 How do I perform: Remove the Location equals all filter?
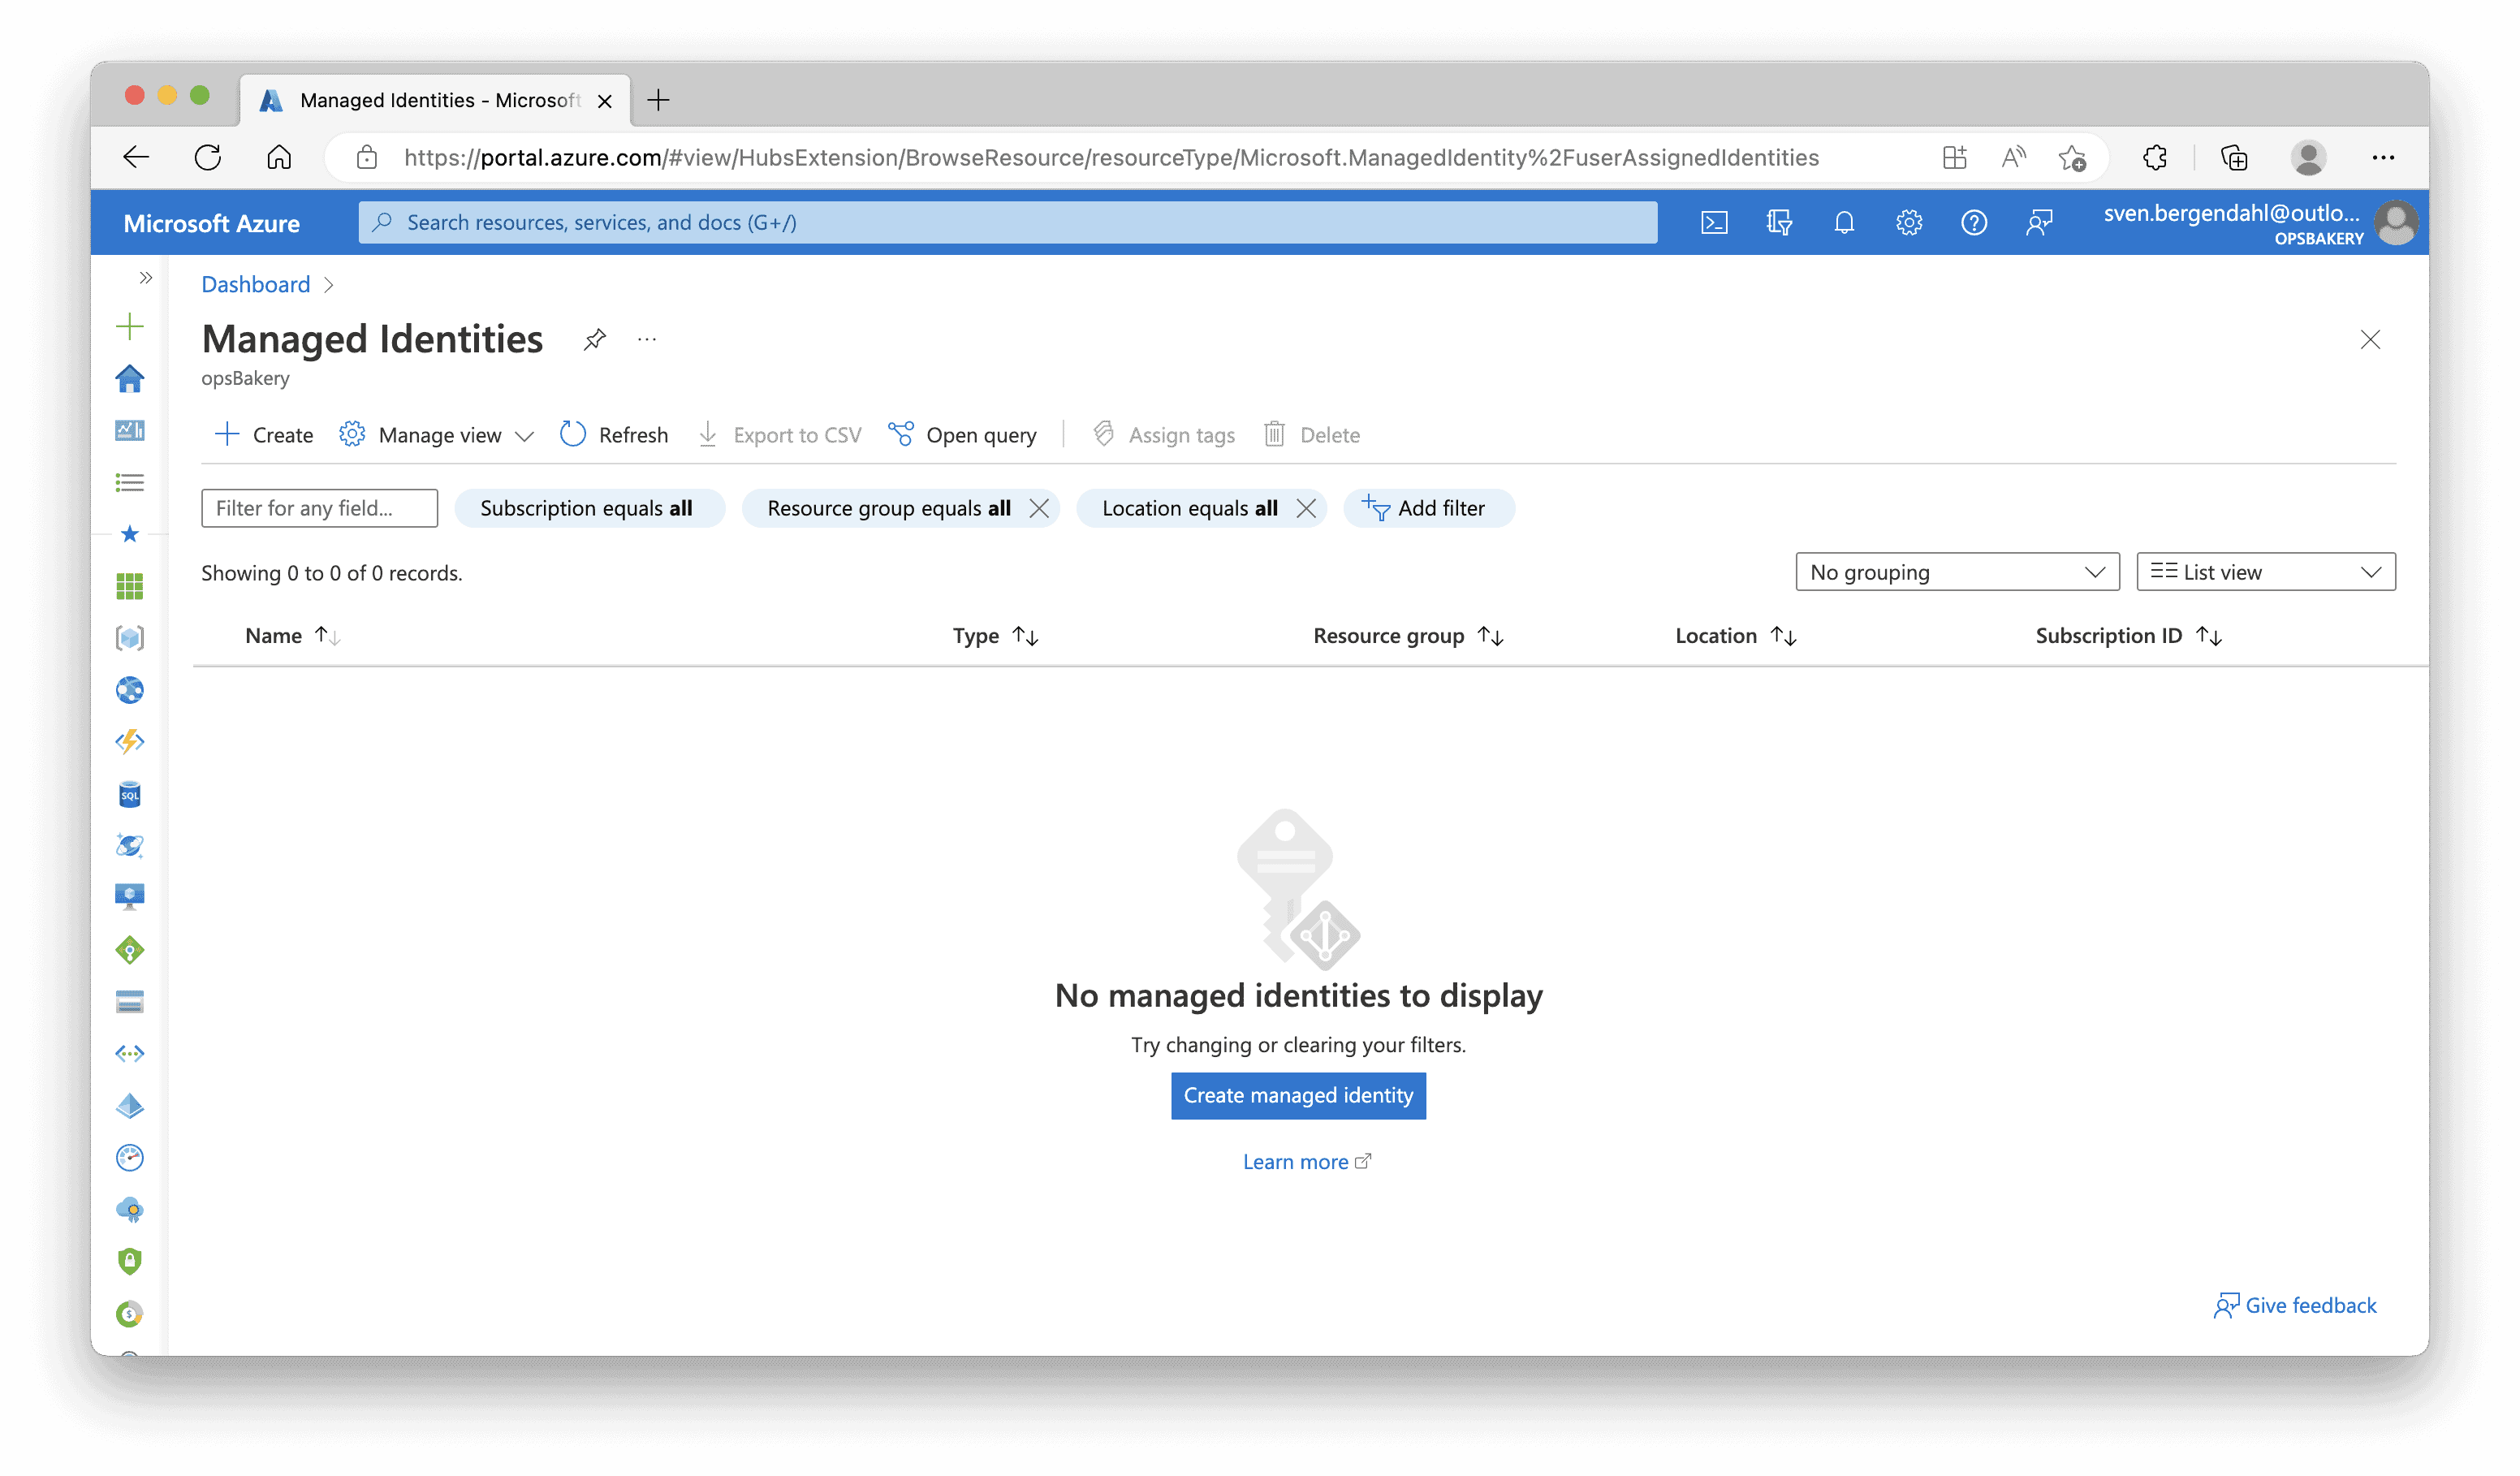point(1305,508)
